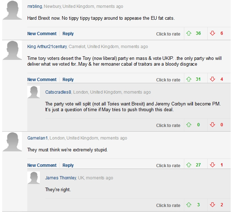Downvote James Thornley's reply
231x212 pixels.
click(212, 205)
